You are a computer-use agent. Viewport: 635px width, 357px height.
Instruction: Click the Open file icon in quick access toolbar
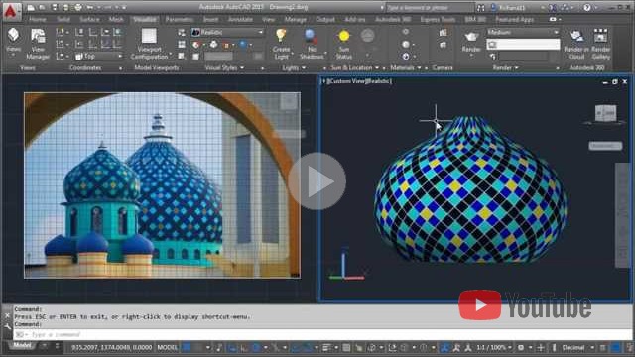pyautogui.click(x=42, y=7)
